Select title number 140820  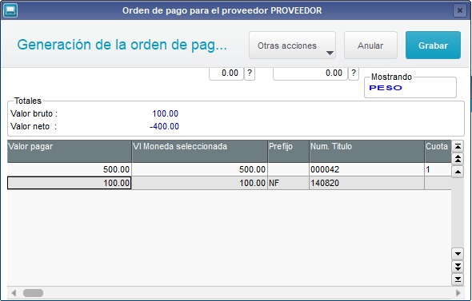[x=367, y=183]
